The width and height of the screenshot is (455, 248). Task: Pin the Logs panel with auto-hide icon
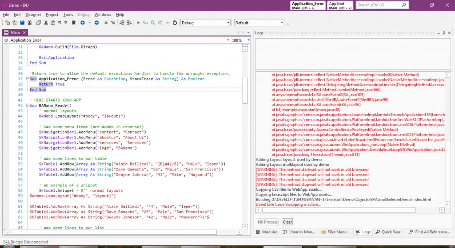click(443, 33)
